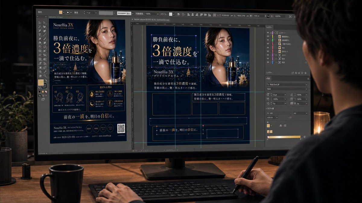This screenshot has width=362, height=203.
Task: Click the lock icon on レイヤー1
Action: click(x=271, y=32)
